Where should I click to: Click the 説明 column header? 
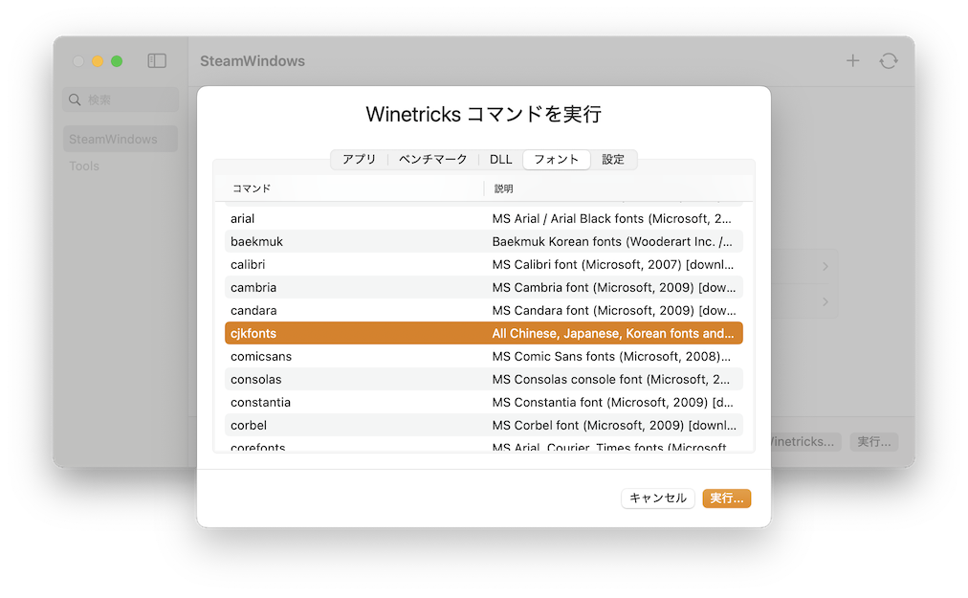[x=618, y=188]
